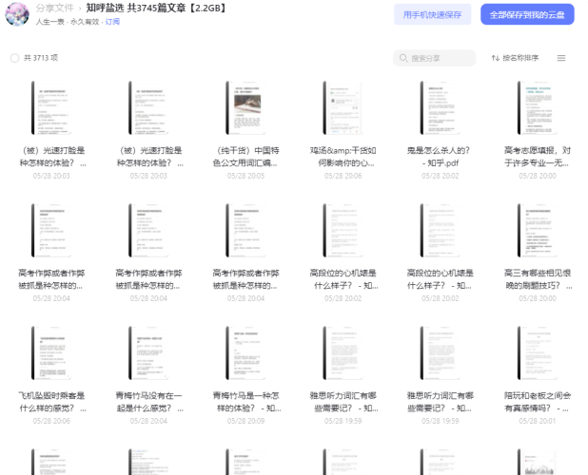This screenshot has height=475, width=588.
Task: Click the sharer's profile avatar
Action: point(17,14)
